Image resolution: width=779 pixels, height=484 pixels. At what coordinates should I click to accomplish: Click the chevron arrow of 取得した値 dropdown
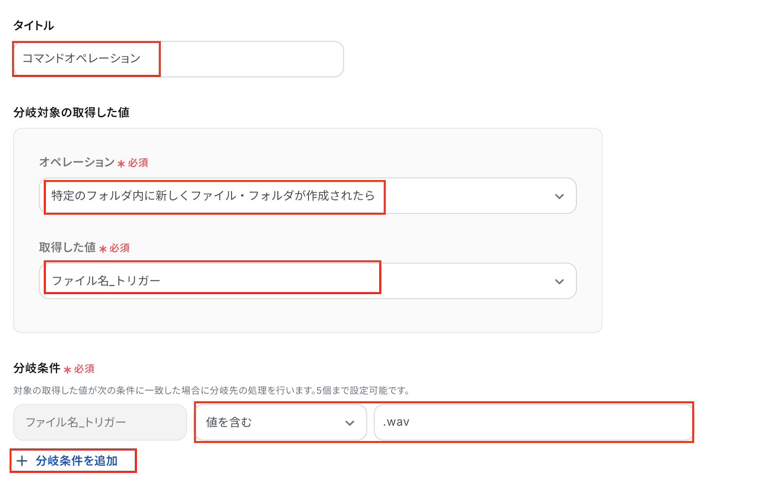[x=559, y=281]
